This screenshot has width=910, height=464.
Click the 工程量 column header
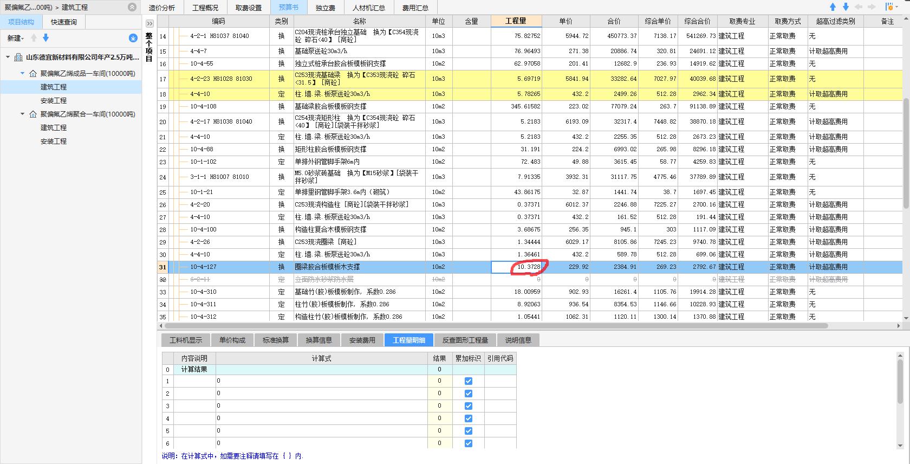[x=516, y=21]
